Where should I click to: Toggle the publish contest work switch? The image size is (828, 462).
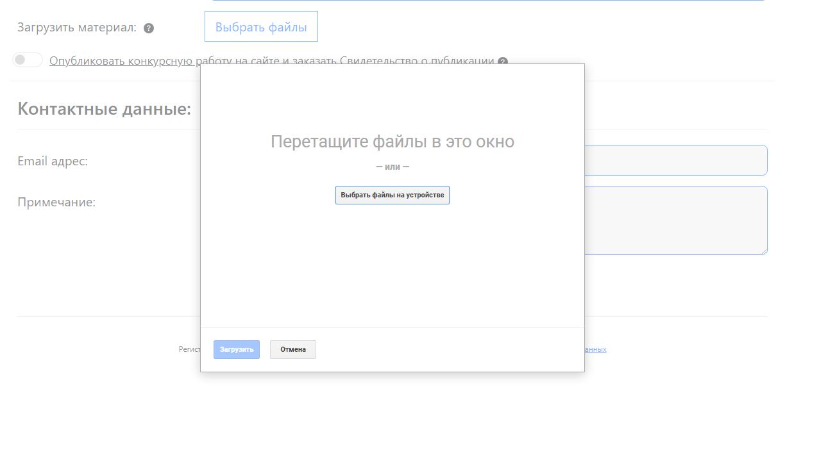(x=28, y=60)
